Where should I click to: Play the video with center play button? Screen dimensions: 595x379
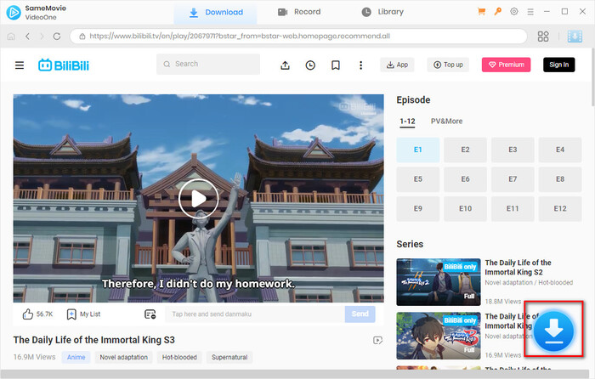tap(198, 198)
